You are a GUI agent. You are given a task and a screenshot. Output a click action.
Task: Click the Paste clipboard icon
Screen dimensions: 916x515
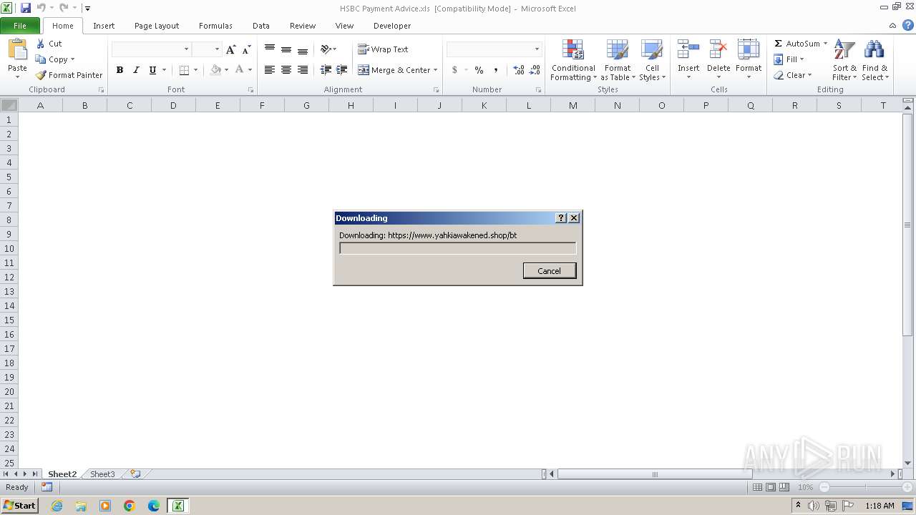point(17,50)
